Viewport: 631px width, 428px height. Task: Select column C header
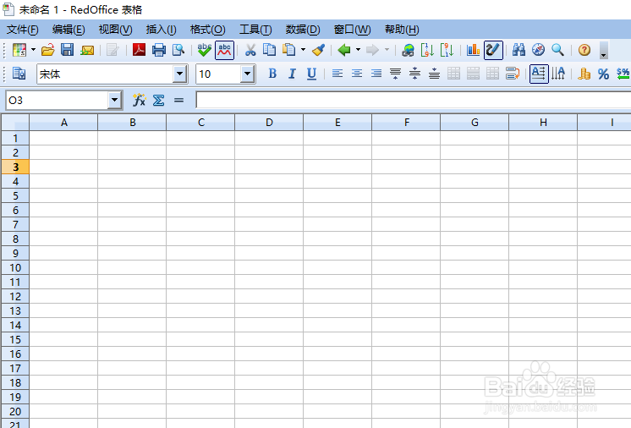coord(200,123)
